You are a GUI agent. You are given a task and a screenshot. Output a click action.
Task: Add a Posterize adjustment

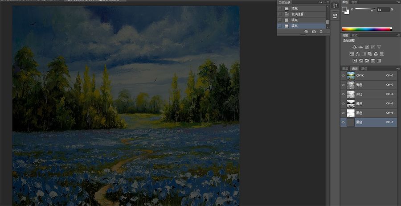tap(360, 61)
